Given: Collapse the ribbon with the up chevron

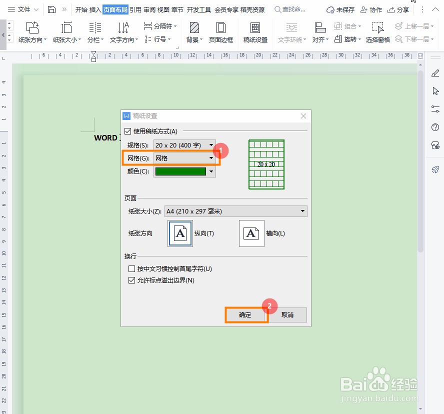Looking at the screenshot, I should (x=435, y=9).
